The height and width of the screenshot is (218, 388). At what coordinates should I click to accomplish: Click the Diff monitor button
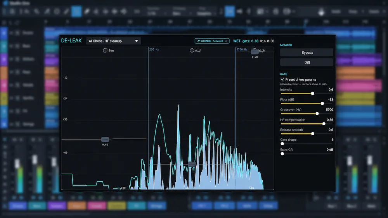[307, 62]
